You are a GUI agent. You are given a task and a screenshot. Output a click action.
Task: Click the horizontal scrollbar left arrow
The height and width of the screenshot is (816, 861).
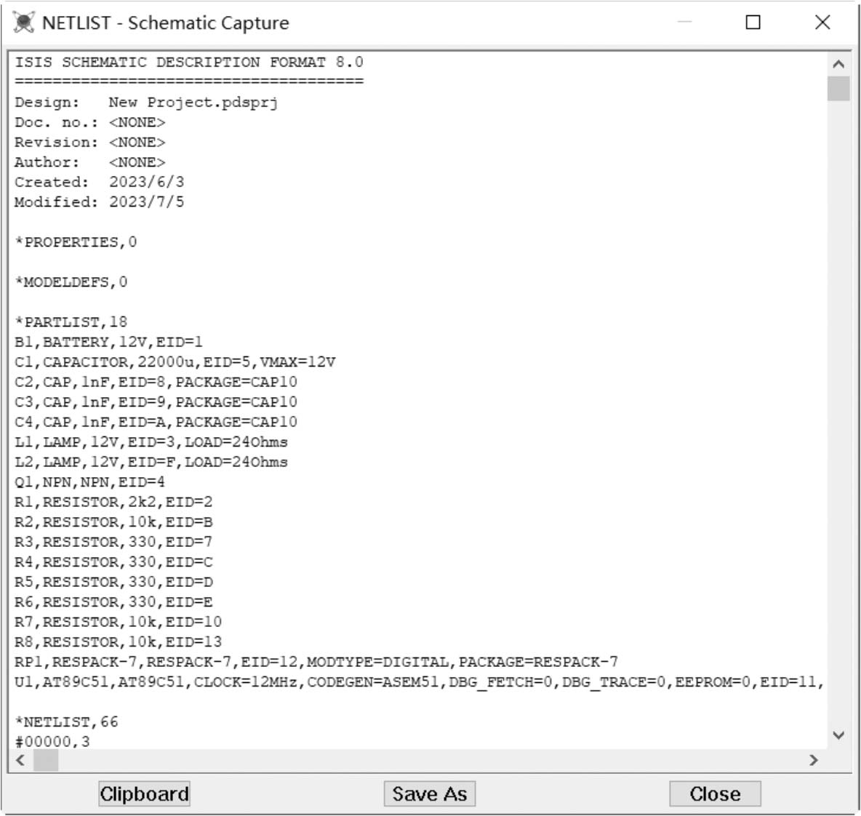[x=20, y=760]
